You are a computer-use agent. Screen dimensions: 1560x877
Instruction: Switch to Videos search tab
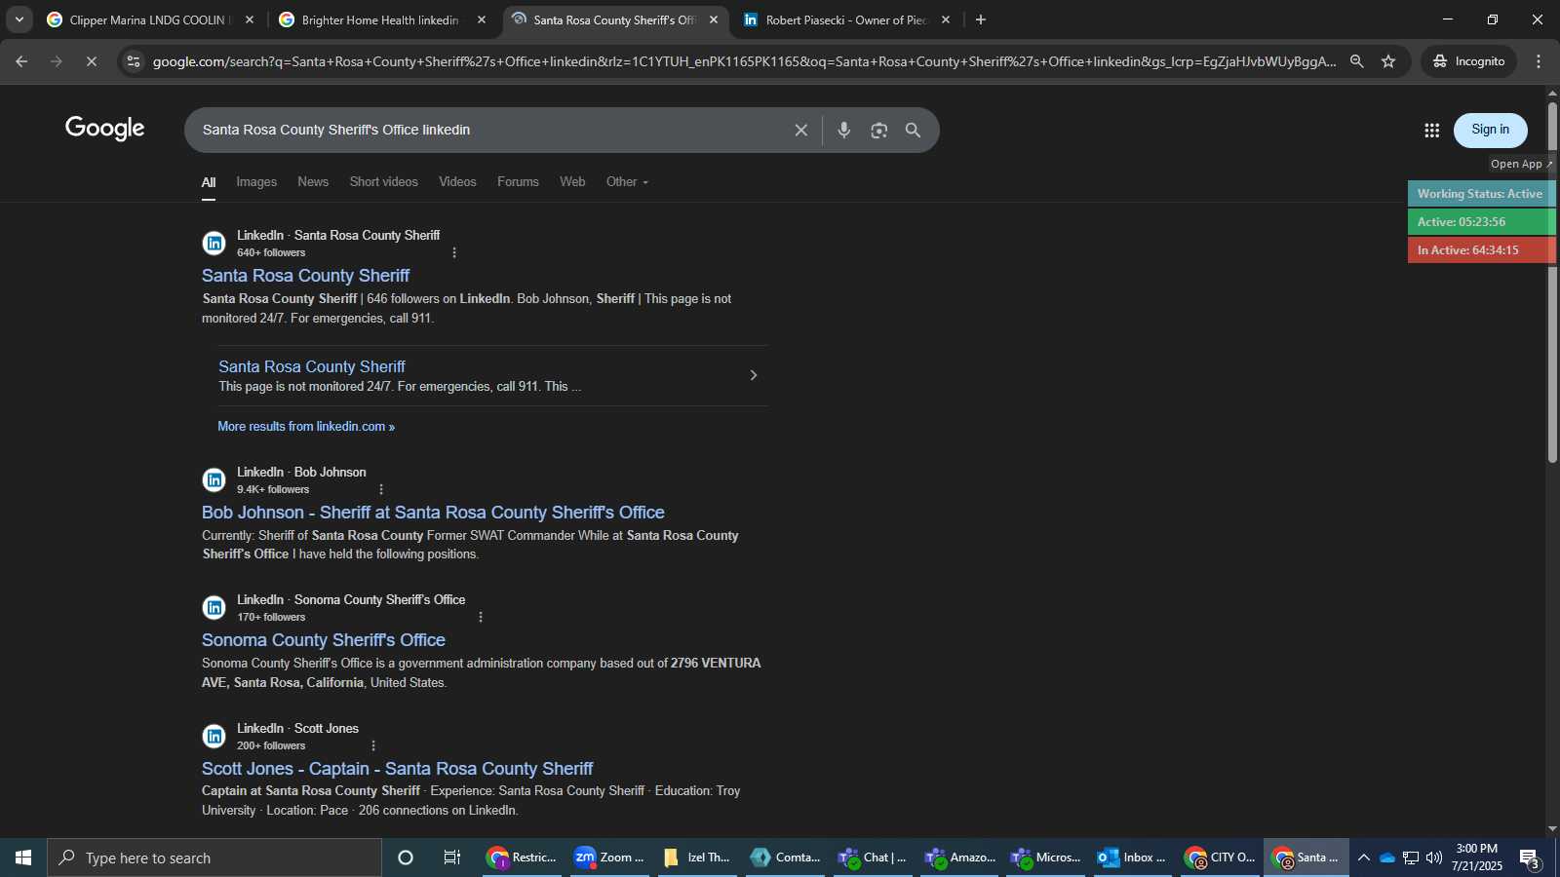tap(457, 182)
